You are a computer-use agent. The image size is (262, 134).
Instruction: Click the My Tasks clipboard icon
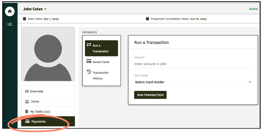(27, 111)
